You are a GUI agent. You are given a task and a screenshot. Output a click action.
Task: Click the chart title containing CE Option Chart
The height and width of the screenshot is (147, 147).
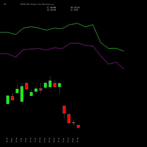point(37,4)
